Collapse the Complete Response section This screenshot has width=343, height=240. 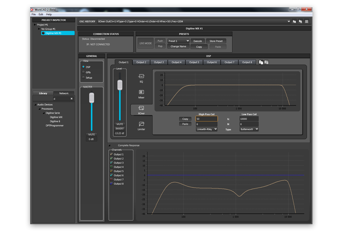(x=110, y=145)
